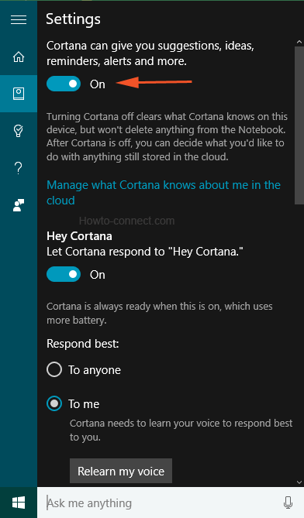Open the Feedback icon in sidebar

point(19,205)
